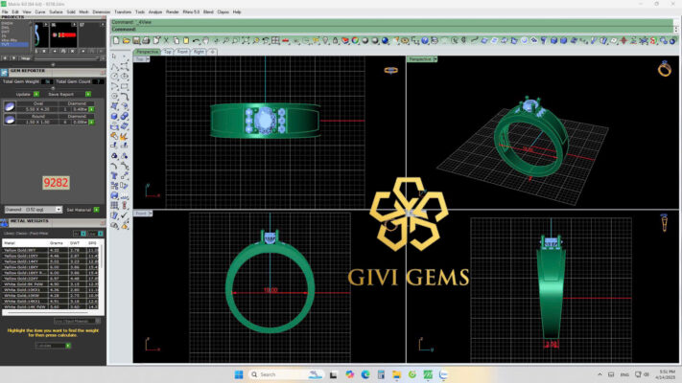This screenshot has height=383, width=682.
Task: Select the pointer arrow tool in sidebar
Action: pyautogui.click(x=114, y=56)
